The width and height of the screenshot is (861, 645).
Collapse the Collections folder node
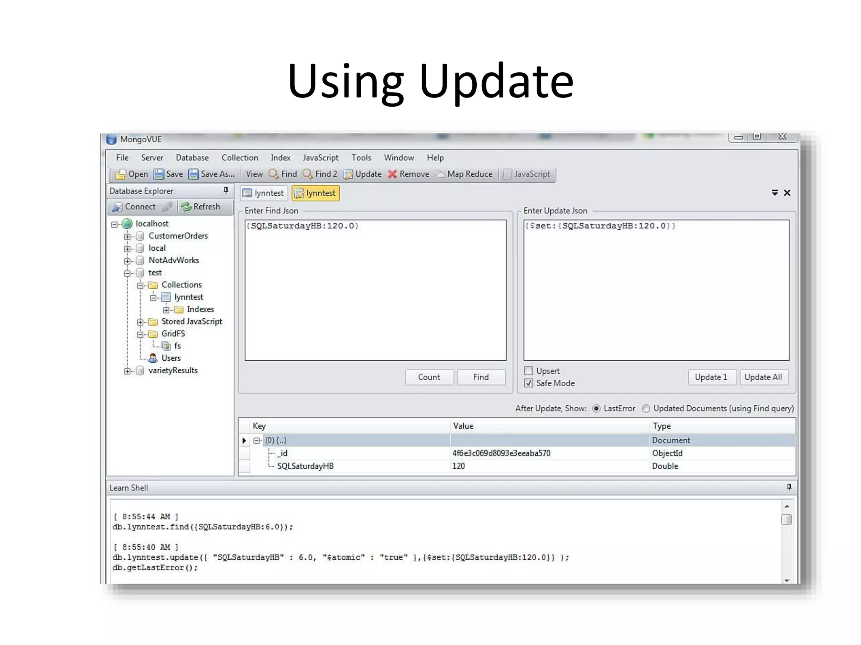point(140,285)
